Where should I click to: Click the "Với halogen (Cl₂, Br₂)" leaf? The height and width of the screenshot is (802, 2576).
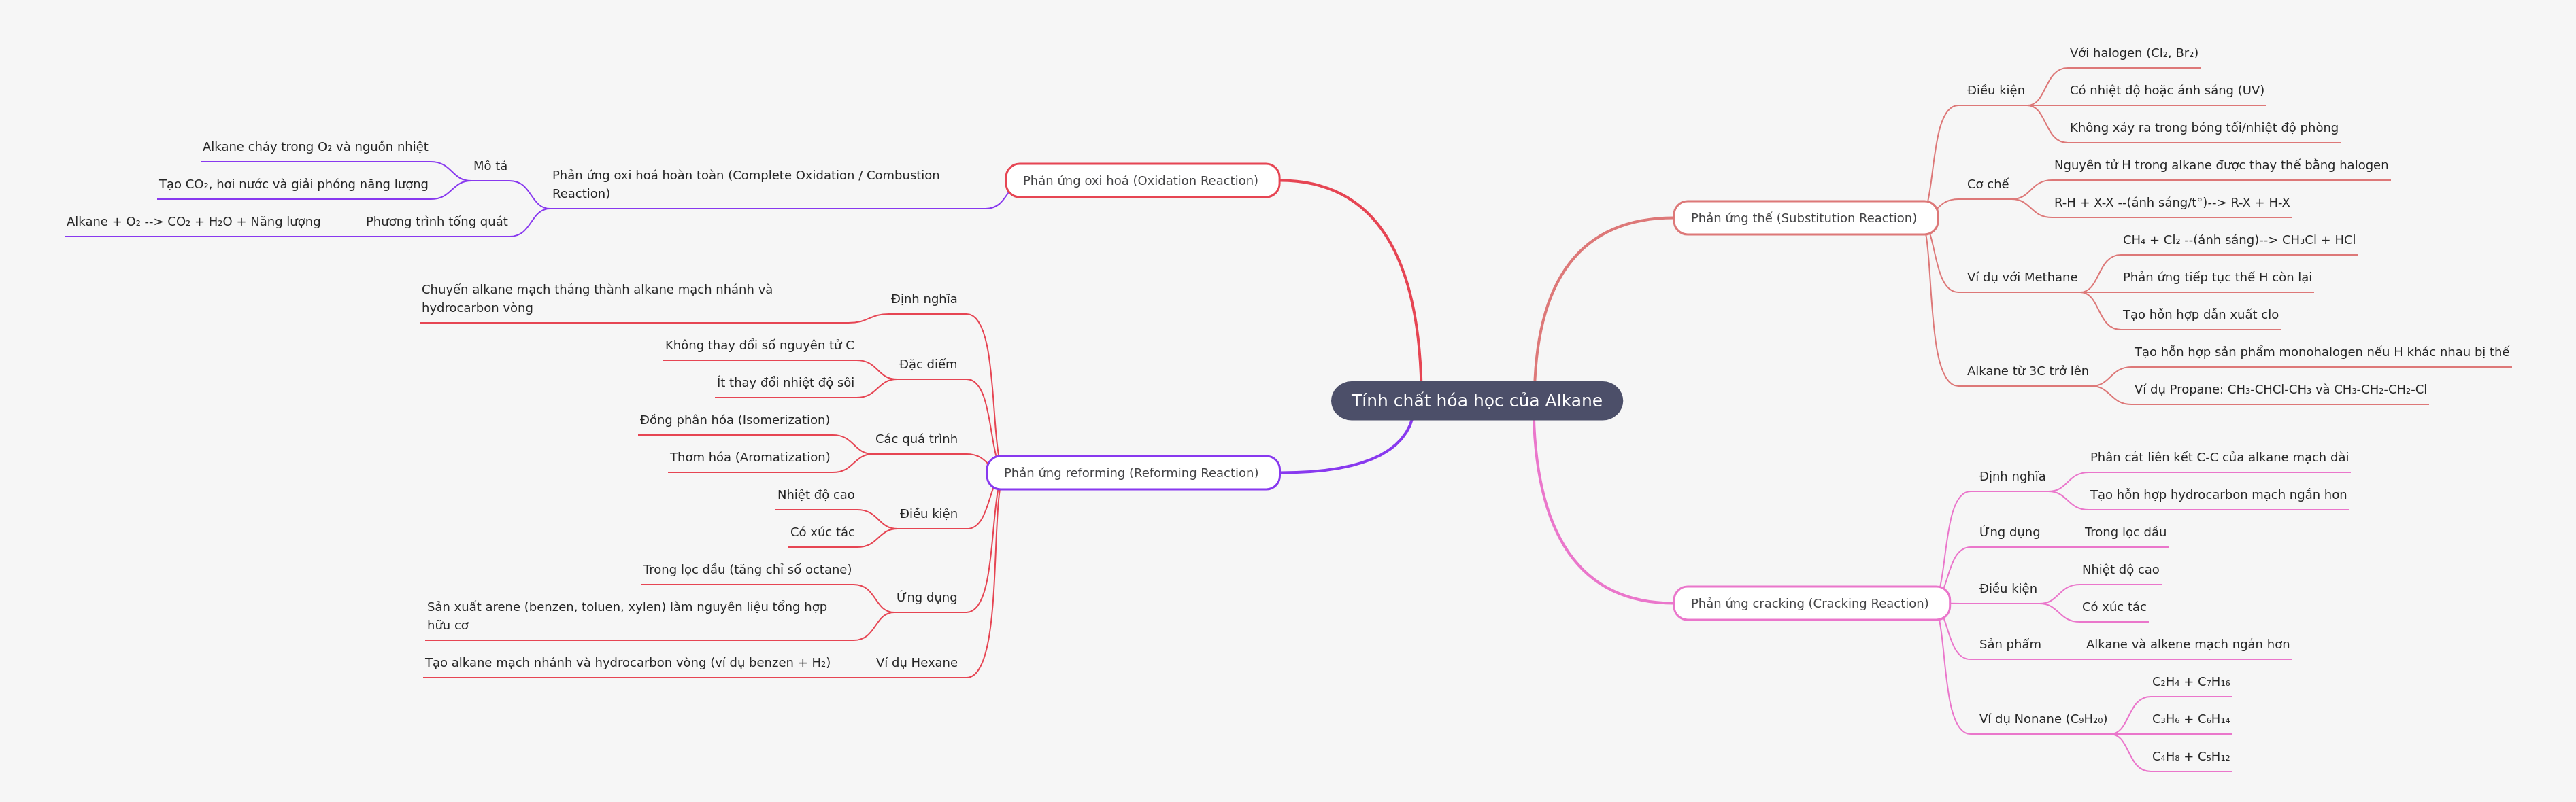click(x=2134, y=53)
